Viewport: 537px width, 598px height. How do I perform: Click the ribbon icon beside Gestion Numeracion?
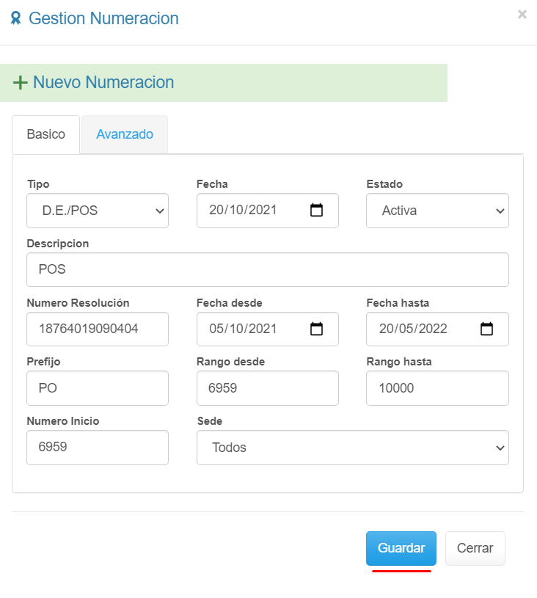(16, 19)
